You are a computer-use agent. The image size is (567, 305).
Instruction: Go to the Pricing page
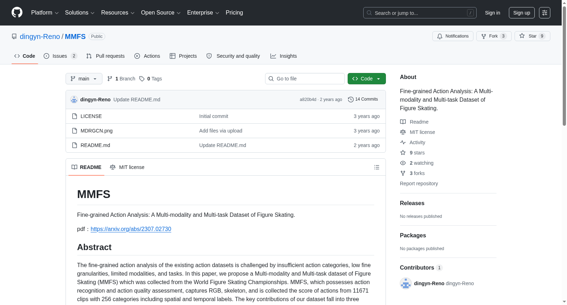click(x=234, y=13)
